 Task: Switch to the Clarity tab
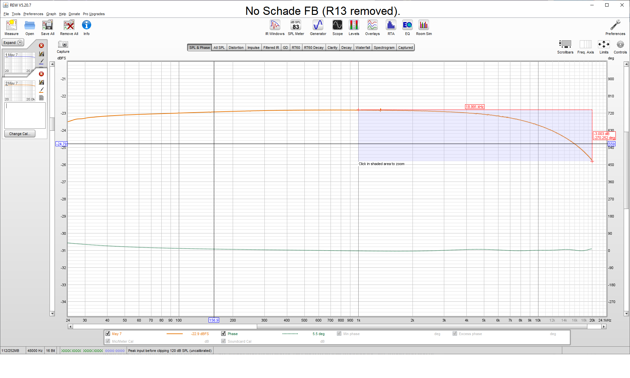(333, 48)
